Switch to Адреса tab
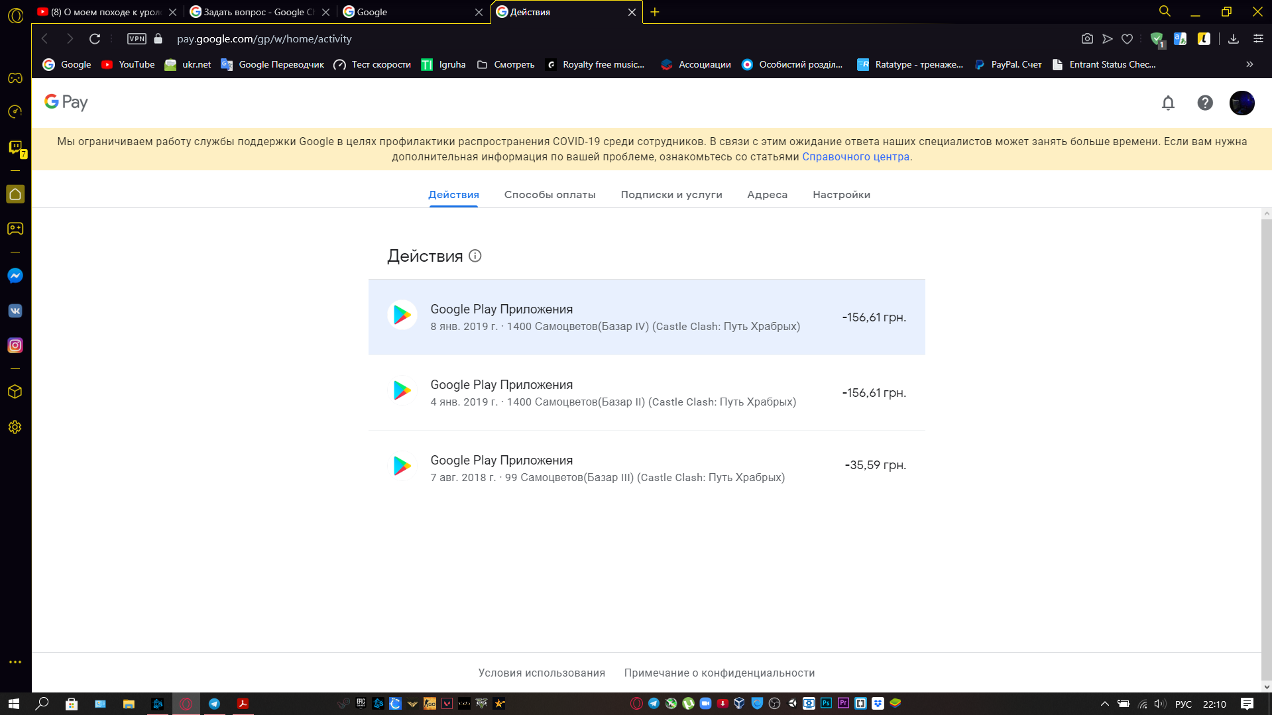 [x=767, y=195]
